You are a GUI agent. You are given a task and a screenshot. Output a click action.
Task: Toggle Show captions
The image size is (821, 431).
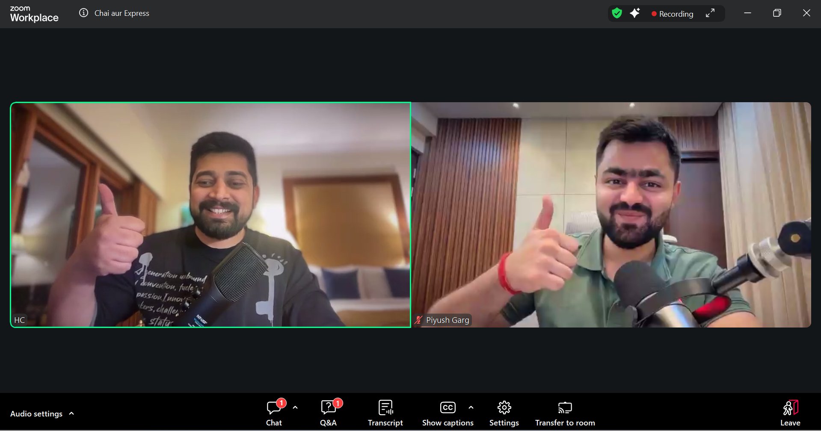coord(448,413)
